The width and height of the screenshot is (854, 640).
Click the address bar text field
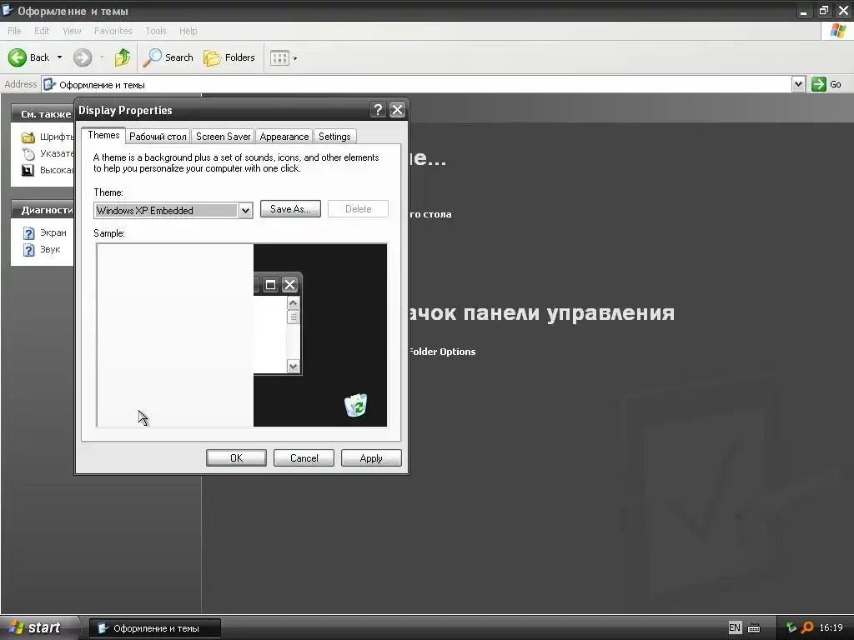[417, 84]
